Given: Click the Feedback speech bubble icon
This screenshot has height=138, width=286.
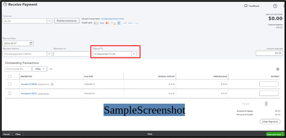Looking at the screenshot, I should pos(246,6).
